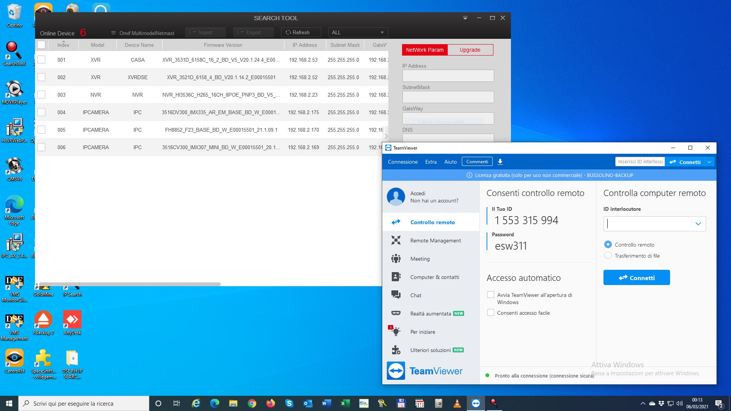This screenshot has height=411, width=731.
Task: Launch Word from the taskbar
Action: click(x=326, y=403)
